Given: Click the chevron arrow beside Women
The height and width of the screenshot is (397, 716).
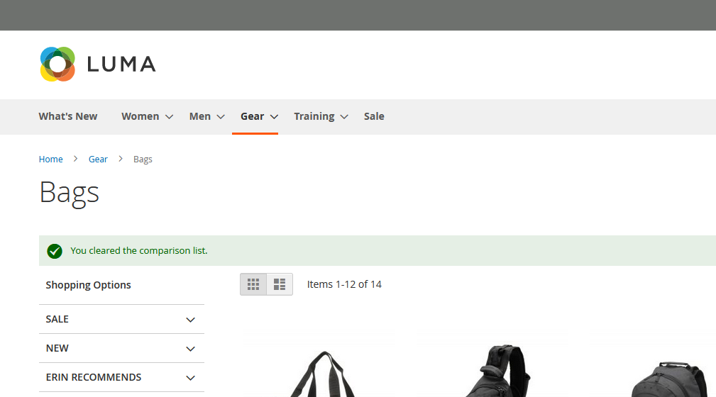Looking at the screenshot, I should coord(169,117).
